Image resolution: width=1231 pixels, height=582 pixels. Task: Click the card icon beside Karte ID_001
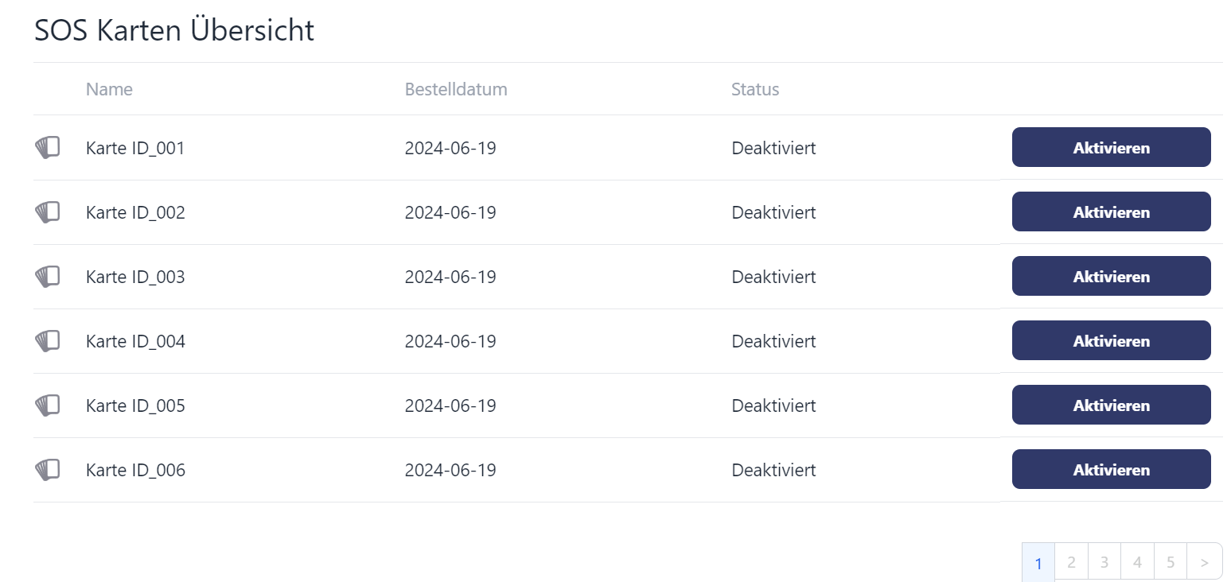click(48, 148)
